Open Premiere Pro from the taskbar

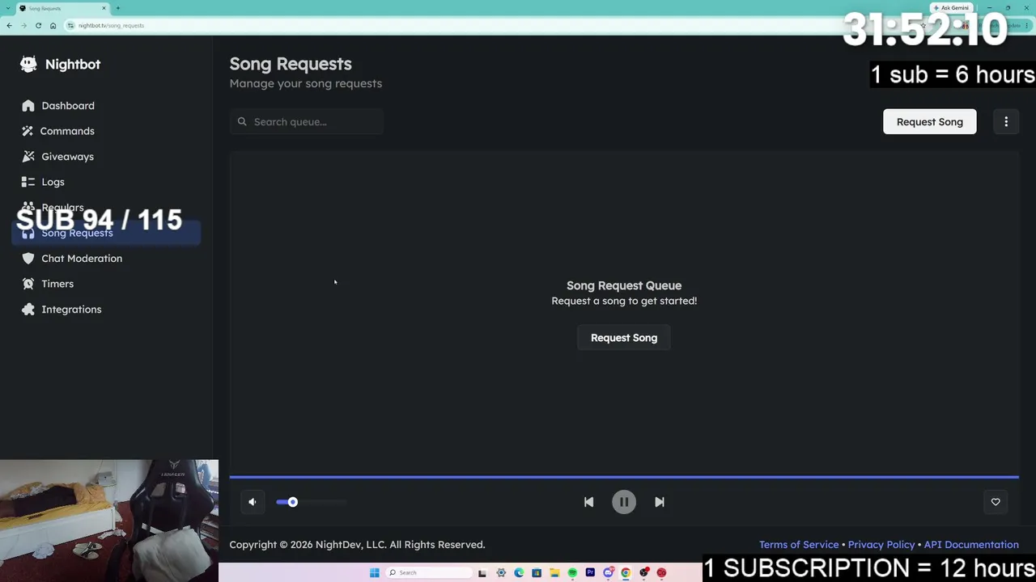[590, 573]
